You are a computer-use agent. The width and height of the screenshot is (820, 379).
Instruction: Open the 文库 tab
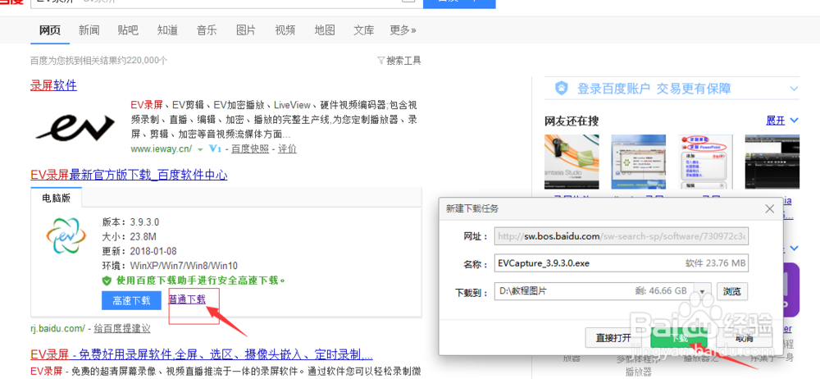pyautogui.click(x=364, y=30)
